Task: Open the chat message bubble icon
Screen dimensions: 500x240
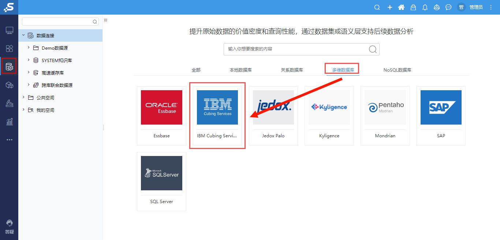Action: (448, 7)
